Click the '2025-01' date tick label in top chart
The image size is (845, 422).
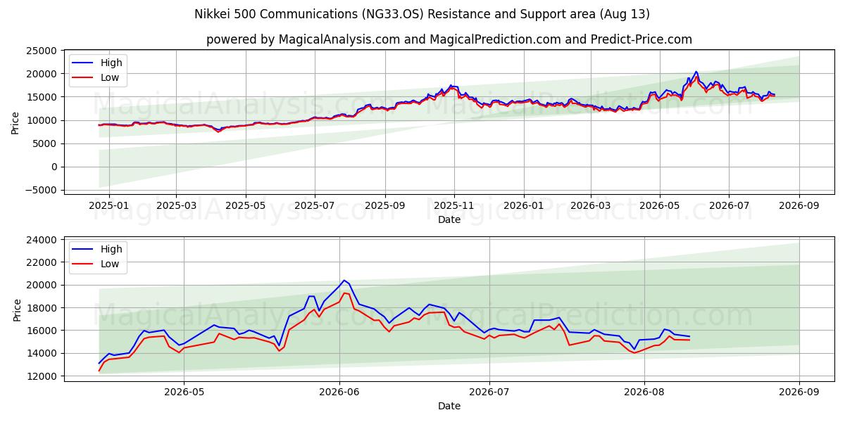[x=109, y=207]
